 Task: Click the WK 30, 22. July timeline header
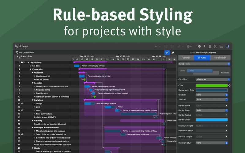(123, 56)
